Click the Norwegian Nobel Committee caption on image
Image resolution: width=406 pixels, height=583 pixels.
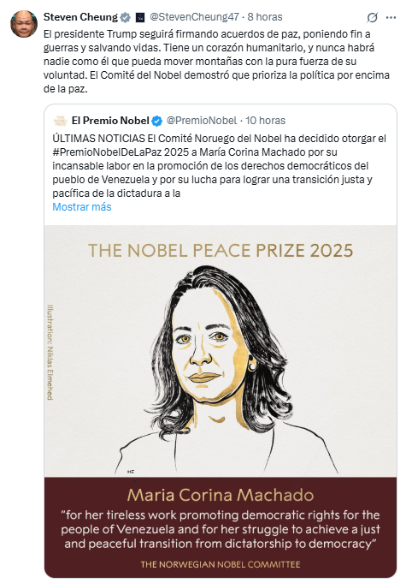(221, 564)
